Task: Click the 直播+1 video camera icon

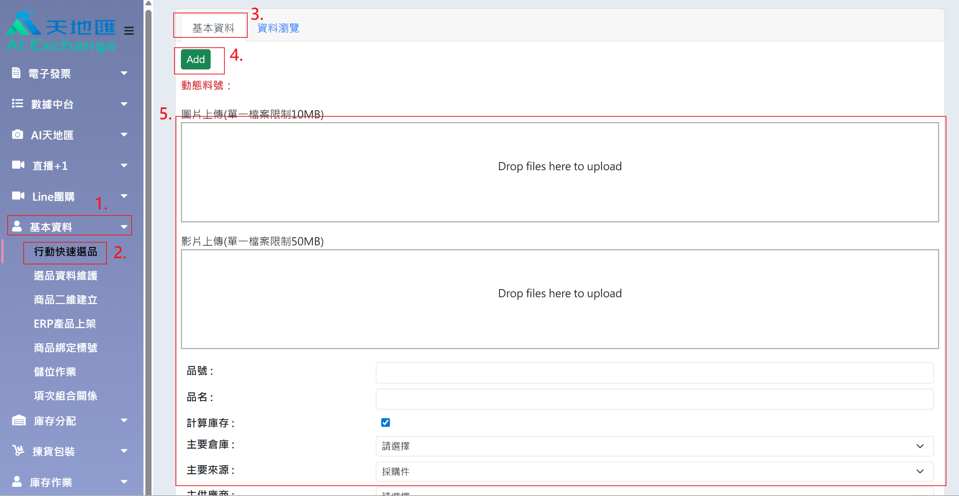Action: (x=18, y=165)
